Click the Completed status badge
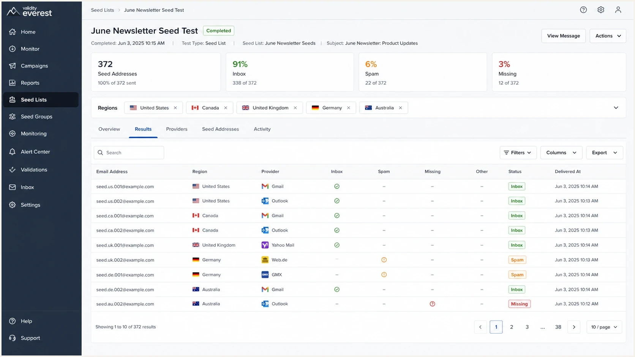635x357 pixels. pos(218,31)
